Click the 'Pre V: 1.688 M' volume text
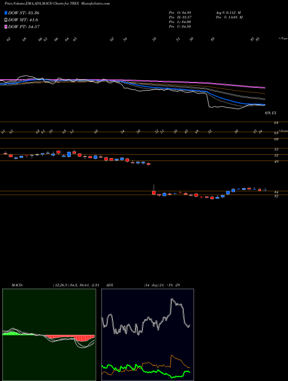 coord(229,17)
